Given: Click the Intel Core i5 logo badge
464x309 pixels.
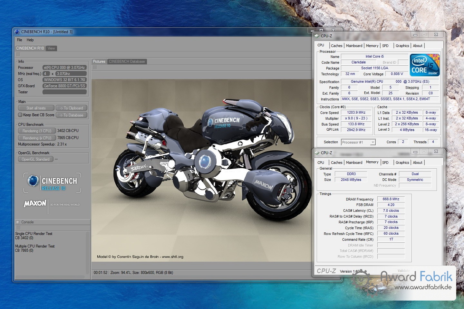Looking at the screenshot, I should (x=425, y=65).
